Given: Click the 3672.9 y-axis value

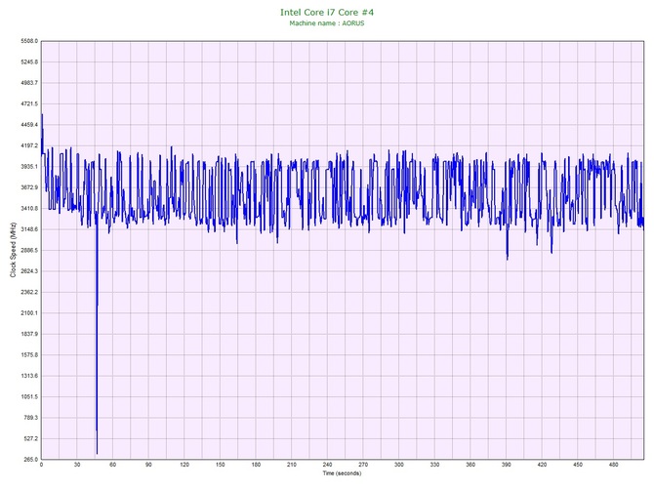Looking at the screenshot, I should (29, 187).
